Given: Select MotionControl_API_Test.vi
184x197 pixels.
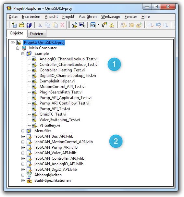Looking at the screenshot, I should pos(62,87).
